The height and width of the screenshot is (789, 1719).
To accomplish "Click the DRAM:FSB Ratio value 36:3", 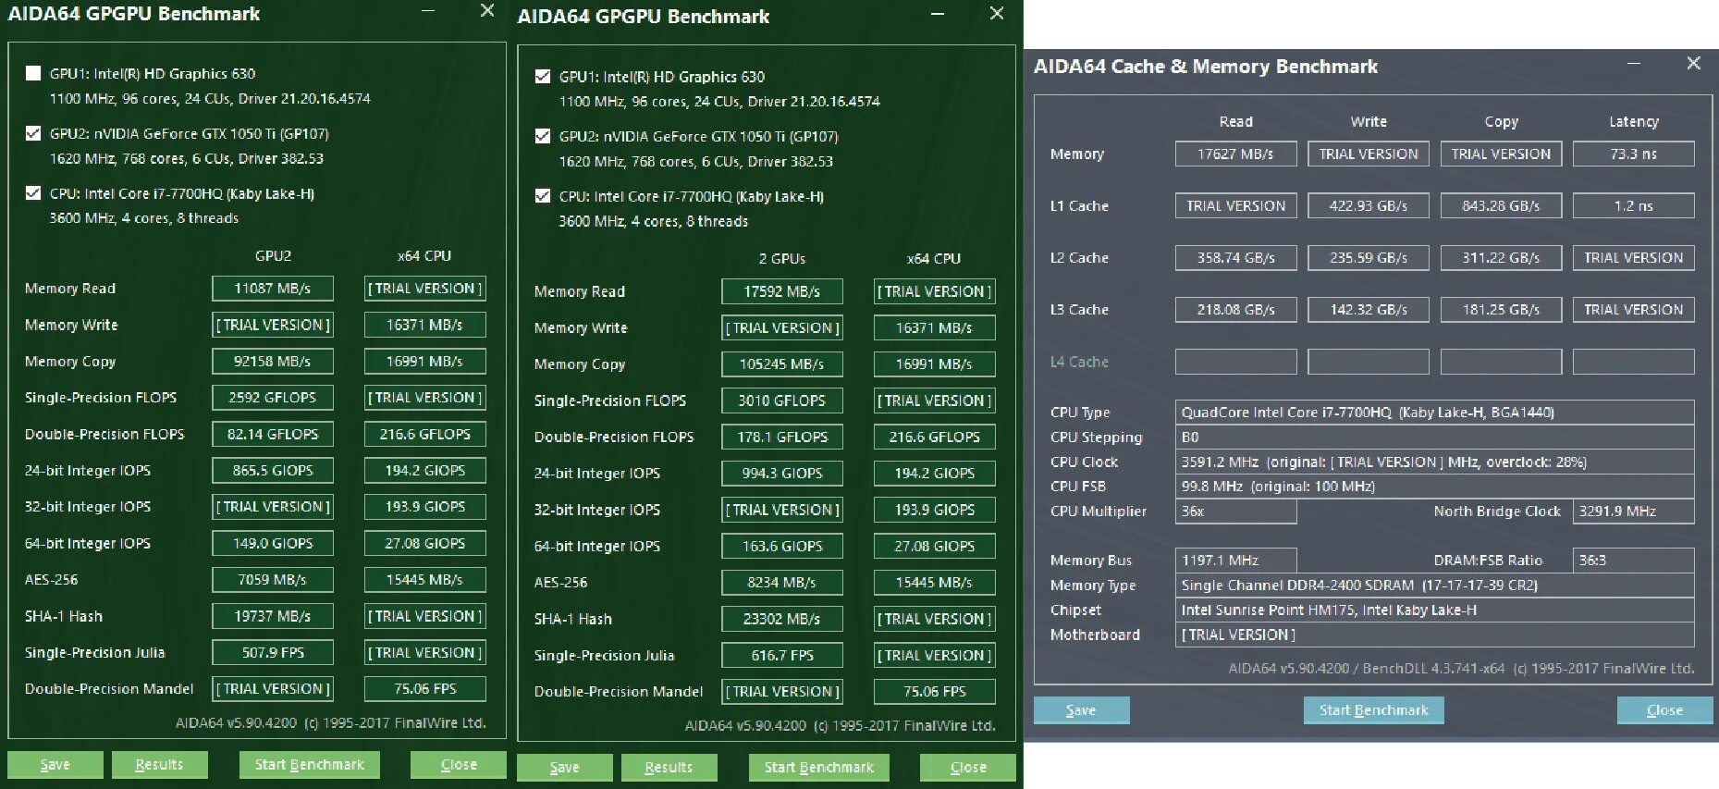I will 1634,560.
